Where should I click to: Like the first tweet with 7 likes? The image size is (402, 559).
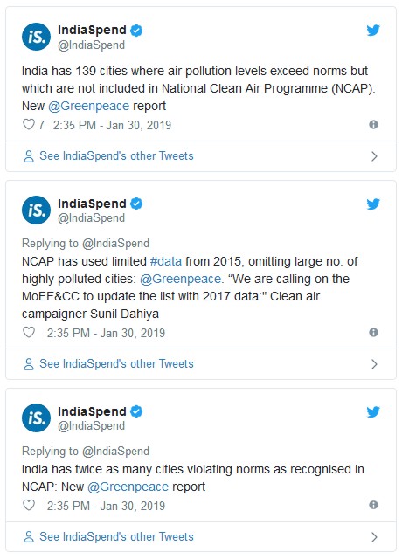(29, 124)
